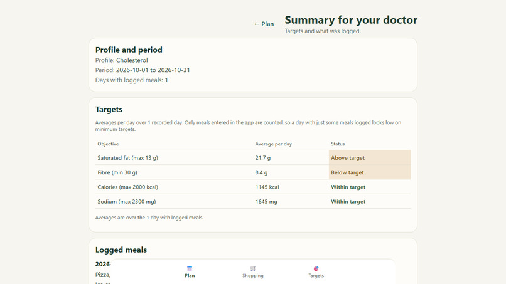Select the Targets label in bottom navigation
The height and width of the screenshot is (284, 506).
tap(316, 276)
